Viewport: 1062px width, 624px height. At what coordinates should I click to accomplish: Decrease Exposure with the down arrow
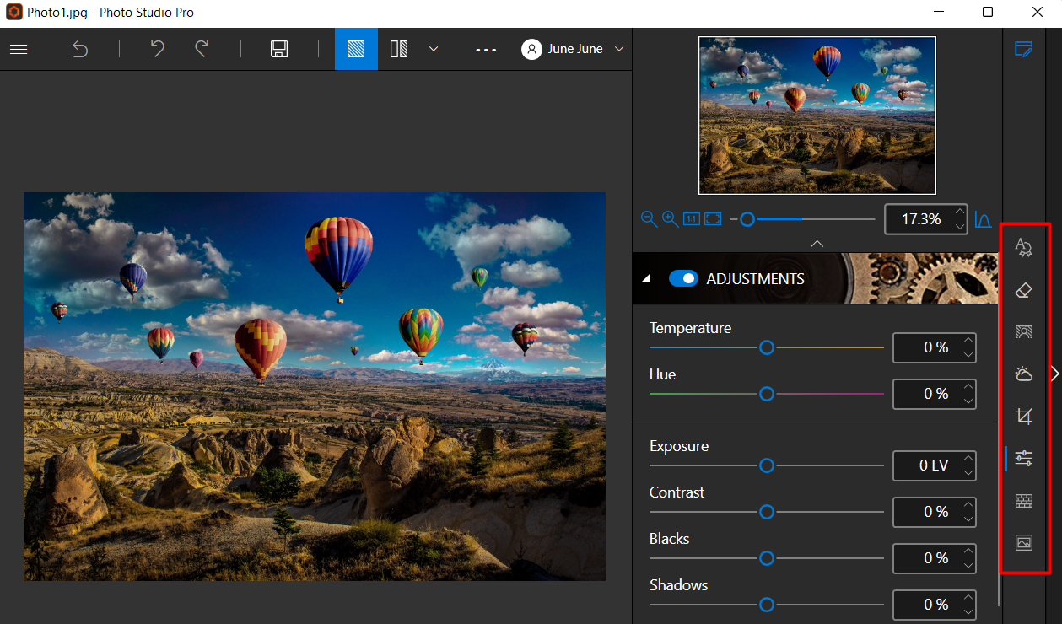click(x=968, y=472)
